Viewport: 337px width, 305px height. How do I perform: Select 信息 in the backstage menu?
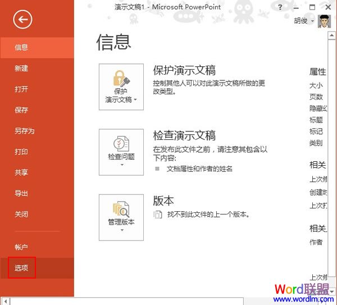[x=37, y=48]
